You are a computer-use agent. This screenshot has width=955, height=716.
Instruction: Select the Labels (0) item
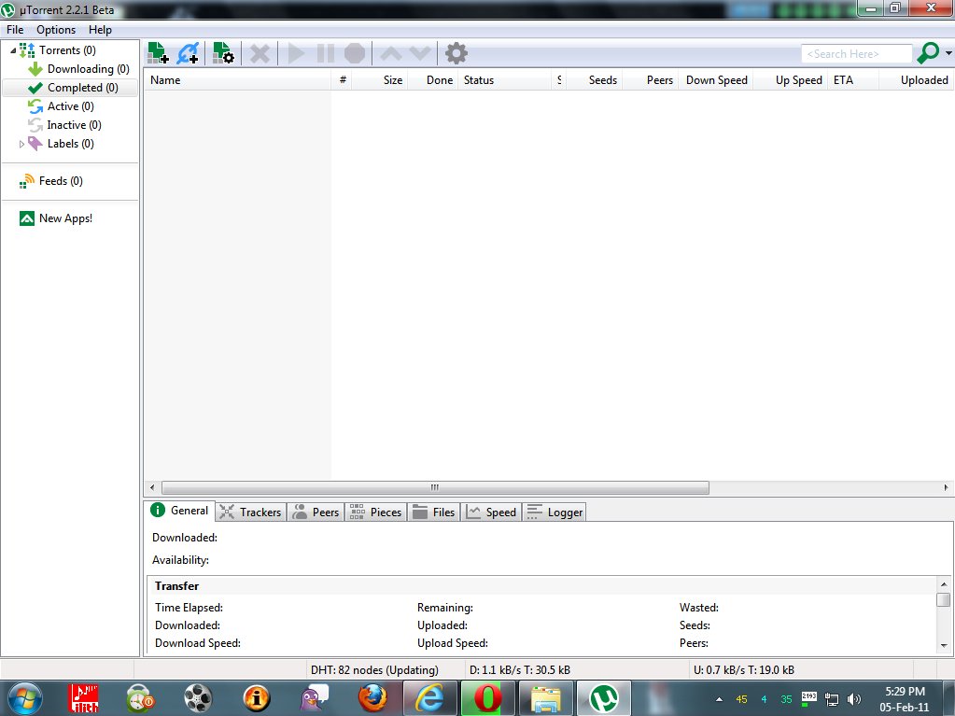coord(61,144)
